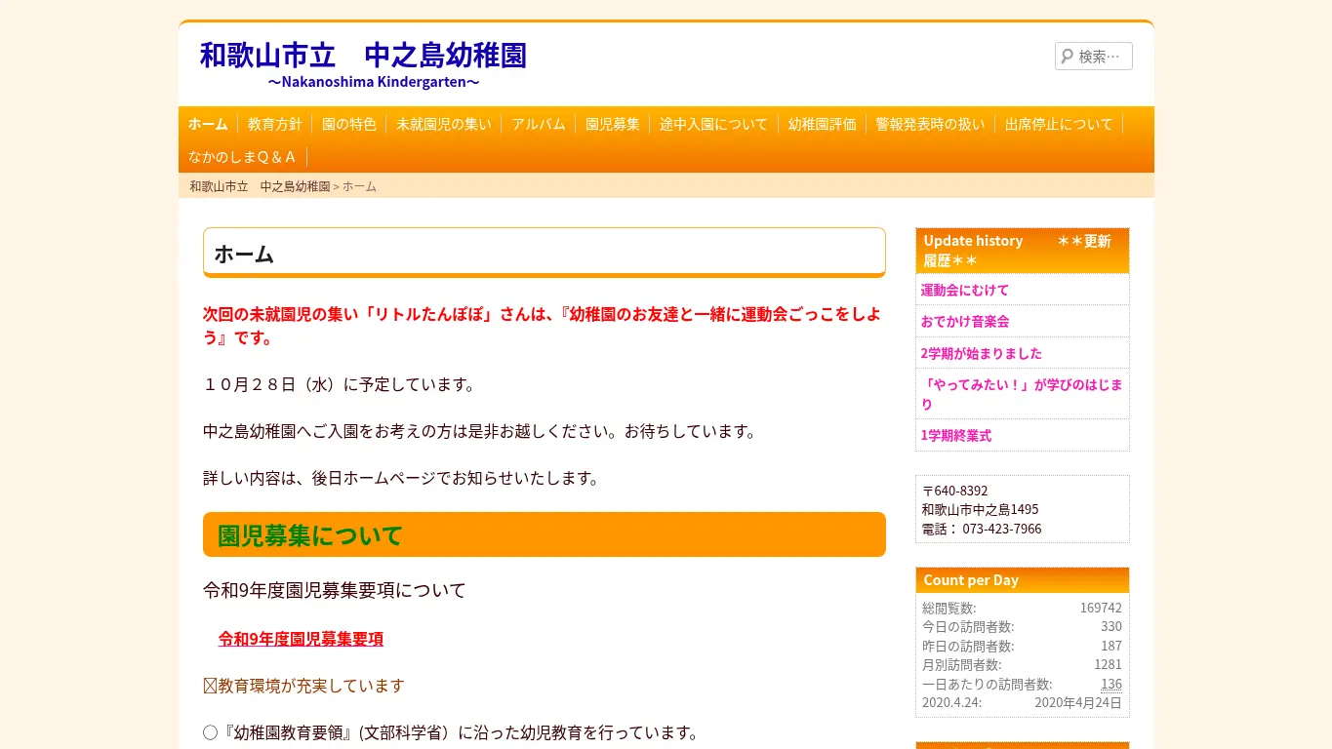Go to 園の特色 page

pos(349,124)
